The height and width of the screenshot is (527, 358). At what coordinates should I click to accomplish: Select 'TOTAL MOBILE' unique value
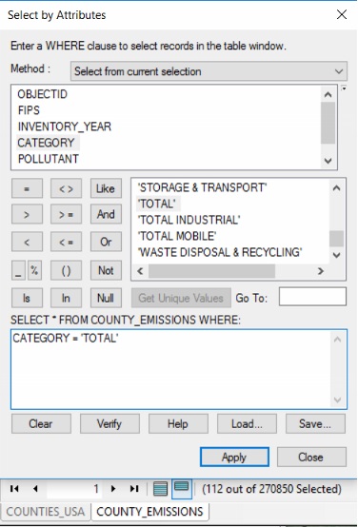point(177,236)
